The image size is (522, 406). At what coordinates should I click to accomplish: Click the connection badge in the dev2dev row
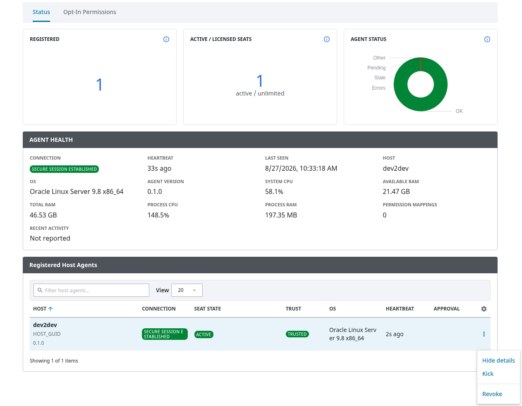(x=165, y=334)
